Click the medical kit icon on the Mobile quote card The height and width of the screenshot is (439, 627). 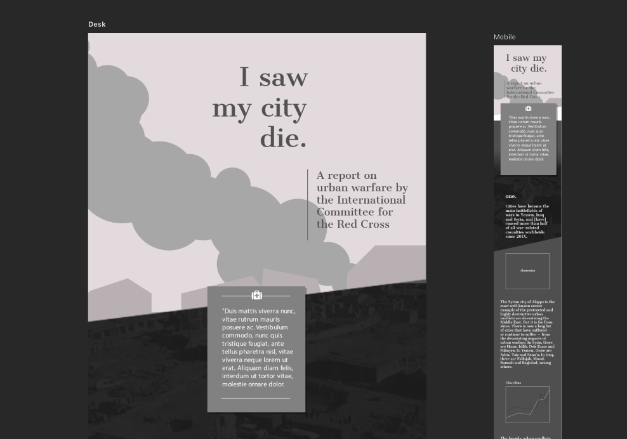pyautogui.click(x=528, y=108)
